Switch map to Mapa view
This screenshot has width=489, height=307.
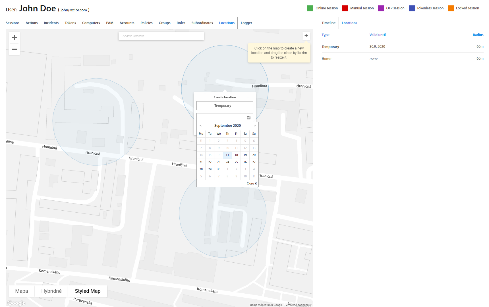tap(22, 291)
